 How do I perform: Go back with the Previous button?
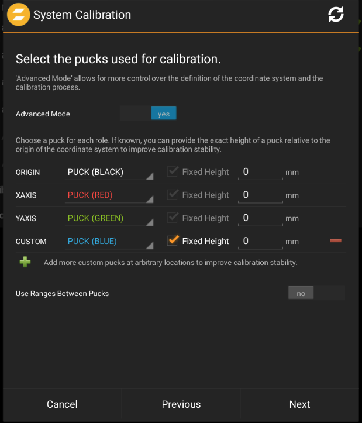pyautogui.click(x=181, y=404)
